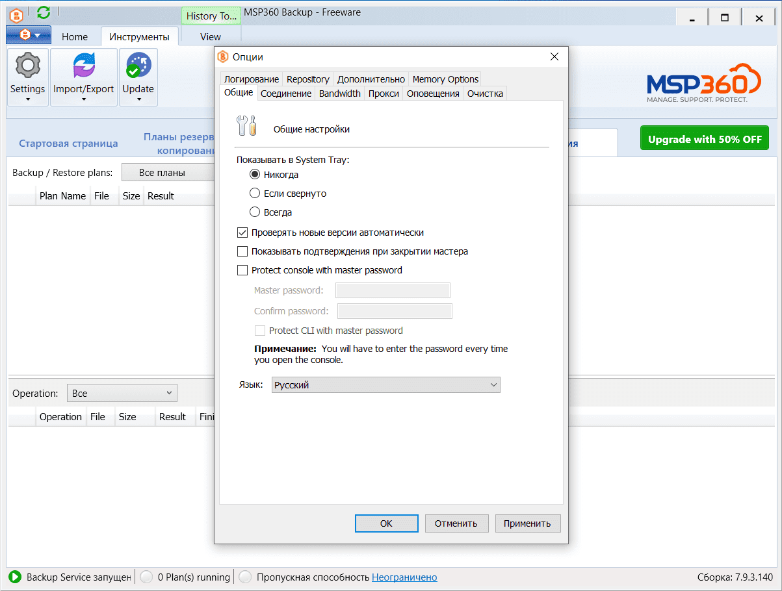
Task: Click the Plan Name column header
Action: click(62, 195)
